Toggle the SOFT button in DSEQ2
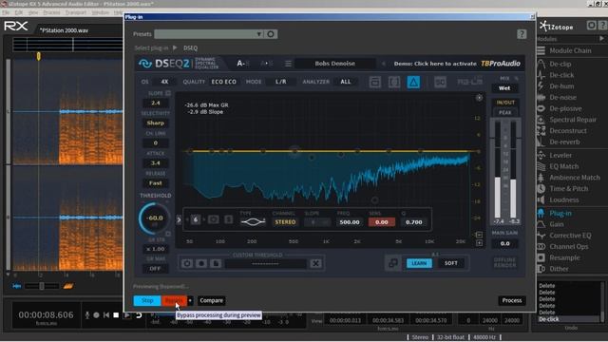Viewport: 608px width, 342px height. [x=450, y=263]
